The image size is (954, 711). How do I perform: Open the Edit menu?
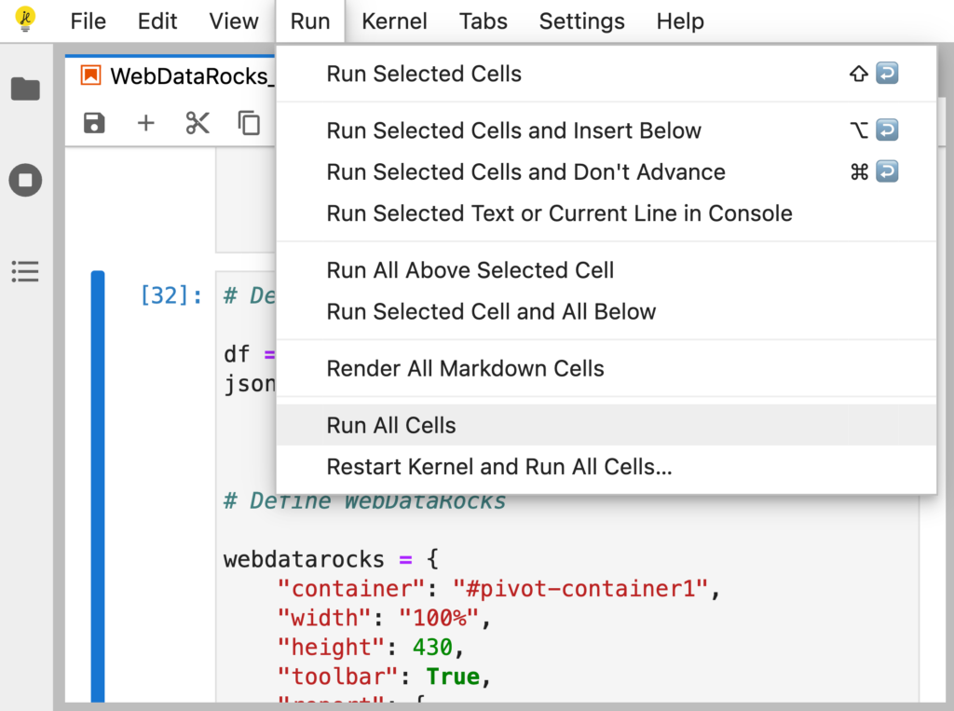coord(157,21)
